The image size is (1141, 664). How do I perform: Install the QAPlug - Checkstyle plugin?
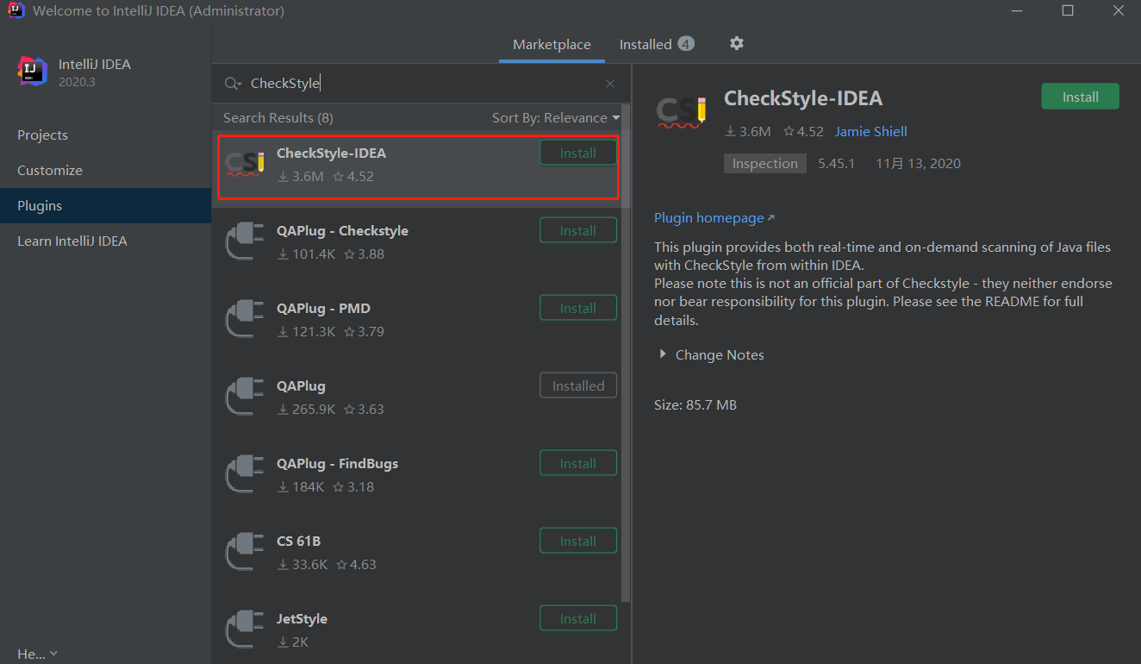point(578,230)
